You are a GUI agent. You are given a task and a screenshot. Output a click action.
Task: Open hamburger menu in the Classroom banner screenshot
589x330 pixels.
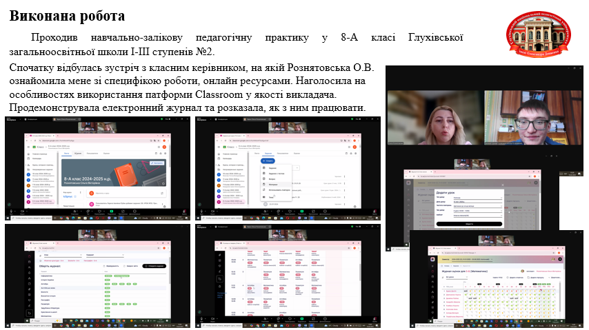pyautogui.click(x=28, y=147)
